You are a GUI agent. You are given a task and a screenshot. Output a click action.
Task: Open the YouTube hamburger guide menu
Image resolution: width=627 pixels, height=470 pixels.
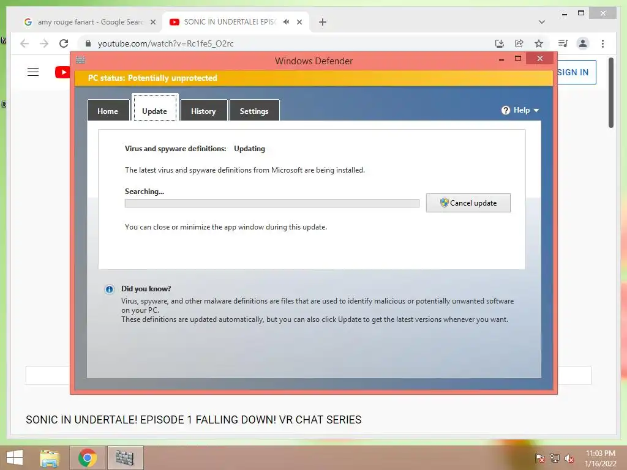tap(33, 72)
